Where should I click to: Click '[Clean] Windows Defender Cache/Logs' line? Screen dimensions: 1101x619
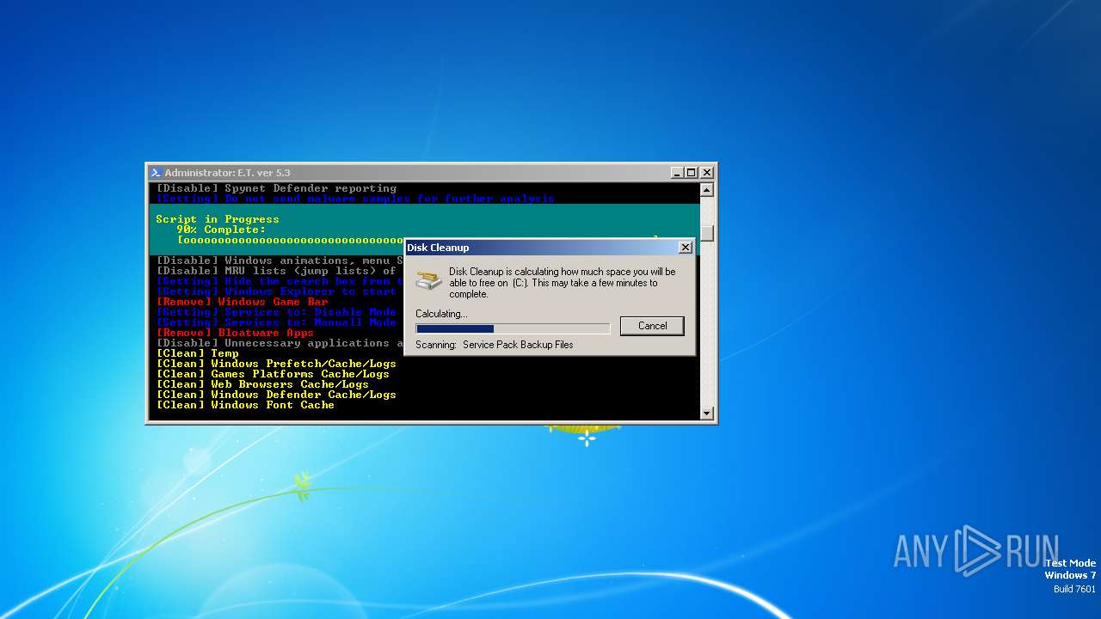276,395
